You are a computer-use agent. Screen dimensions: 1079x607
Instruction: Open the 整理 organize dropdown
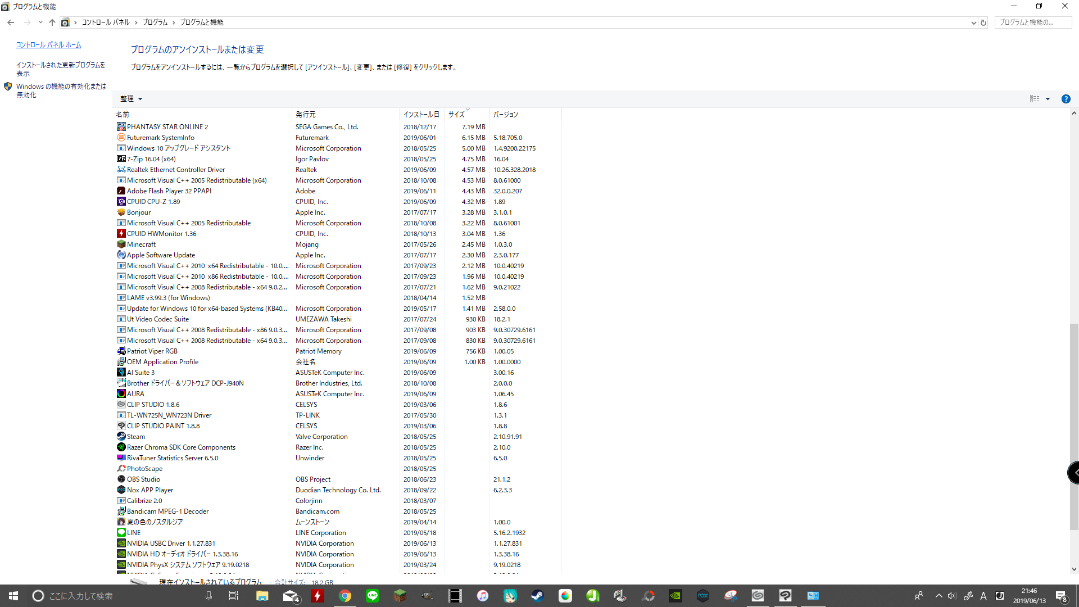(131, 99)
